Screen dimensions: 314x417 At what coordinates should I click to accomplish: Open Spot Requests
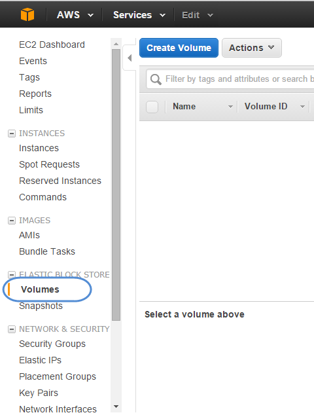click(50, 164)
